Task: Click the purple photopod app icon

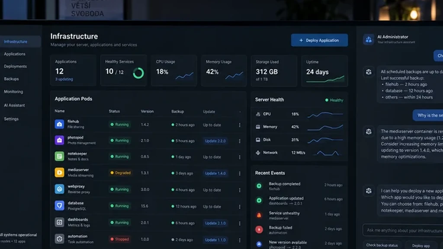Action: (x=59, y=140)
